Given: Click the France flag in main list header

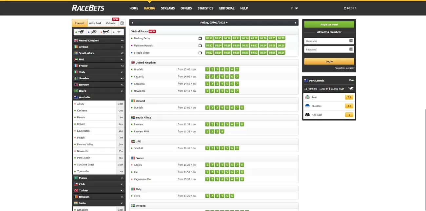Looking at the screenshot, I should 133,158.
